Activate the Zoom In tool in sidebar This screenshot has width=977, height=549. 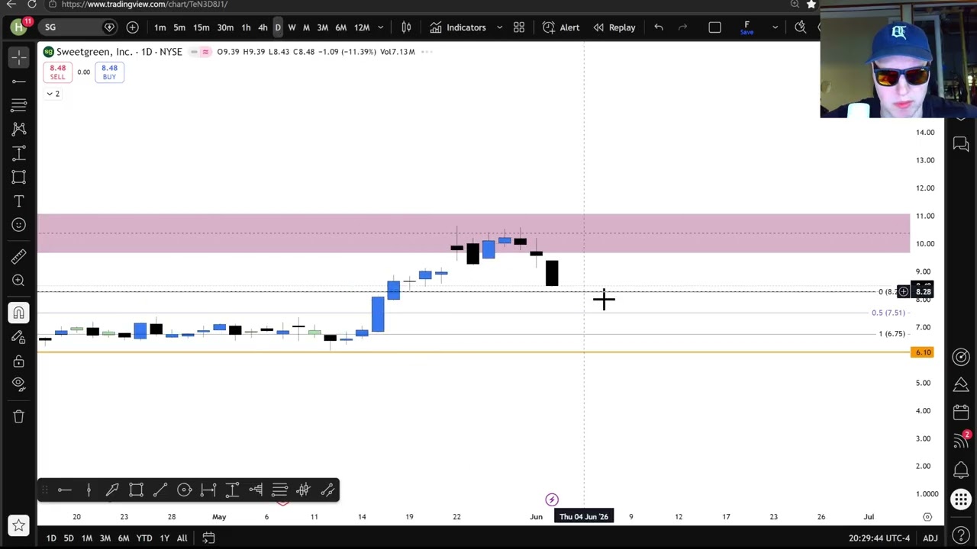[19, 281]
